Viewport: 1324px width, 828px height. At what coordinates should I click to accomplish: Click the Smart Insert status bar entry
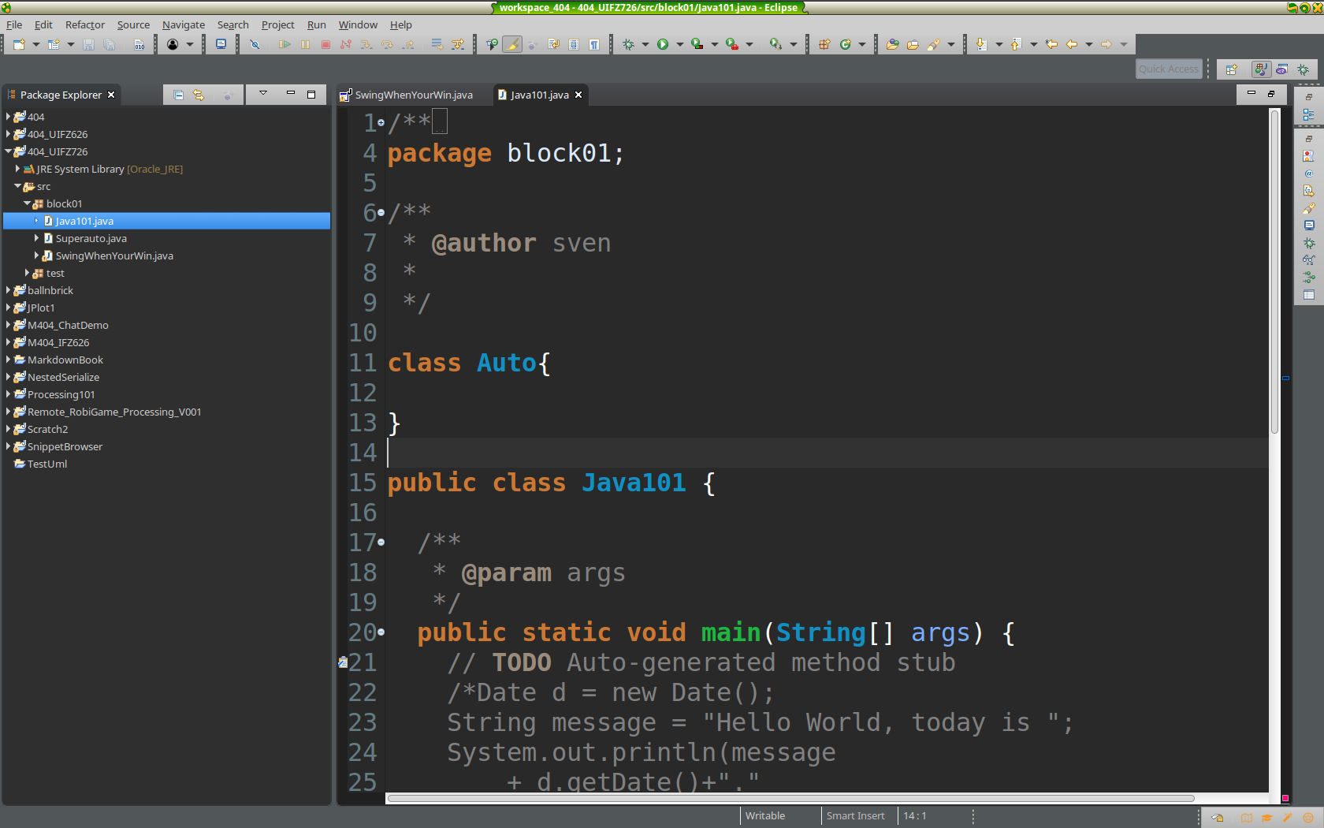tap(856, 815)
